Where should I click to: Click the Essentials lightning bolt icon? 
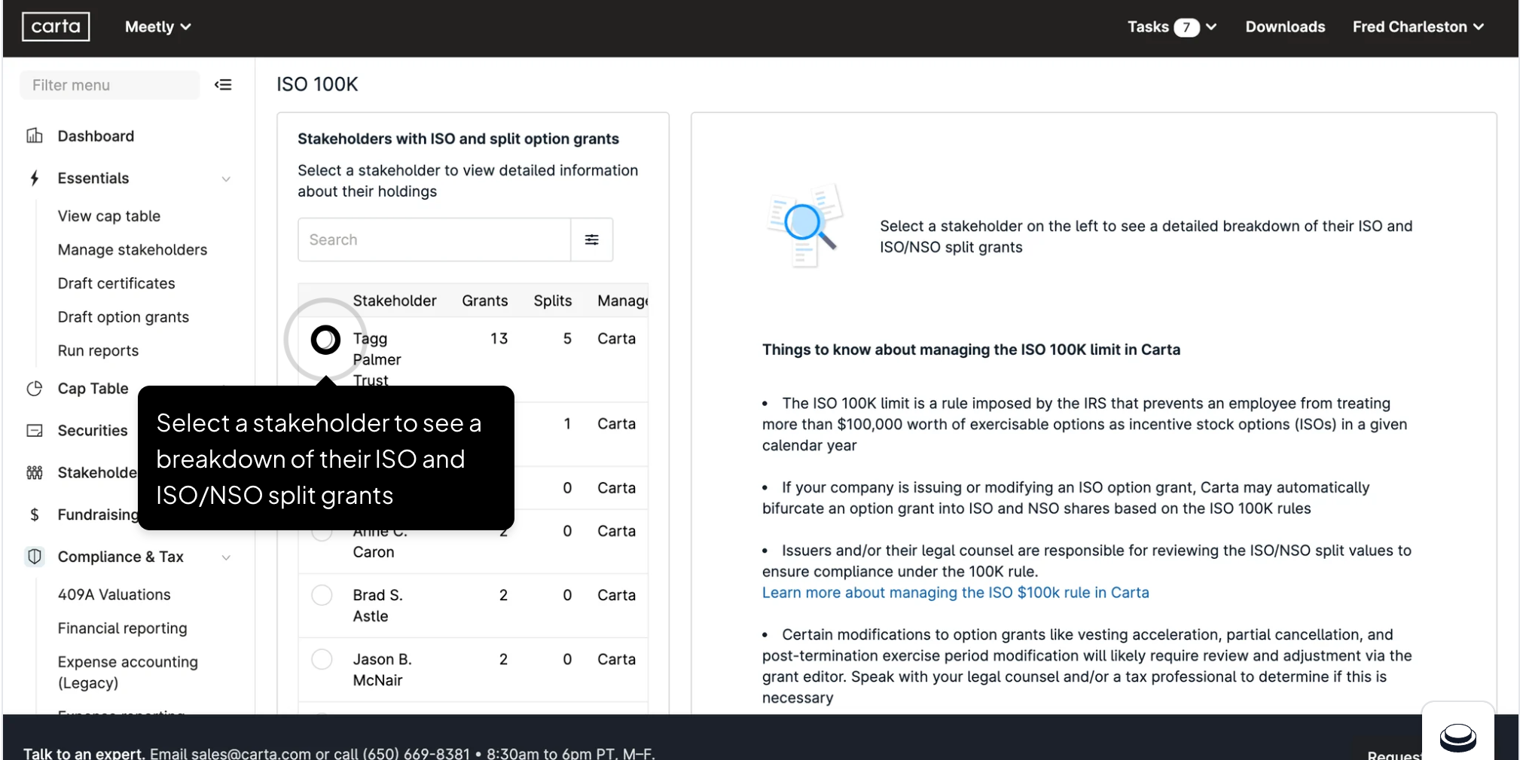[35, 178]
